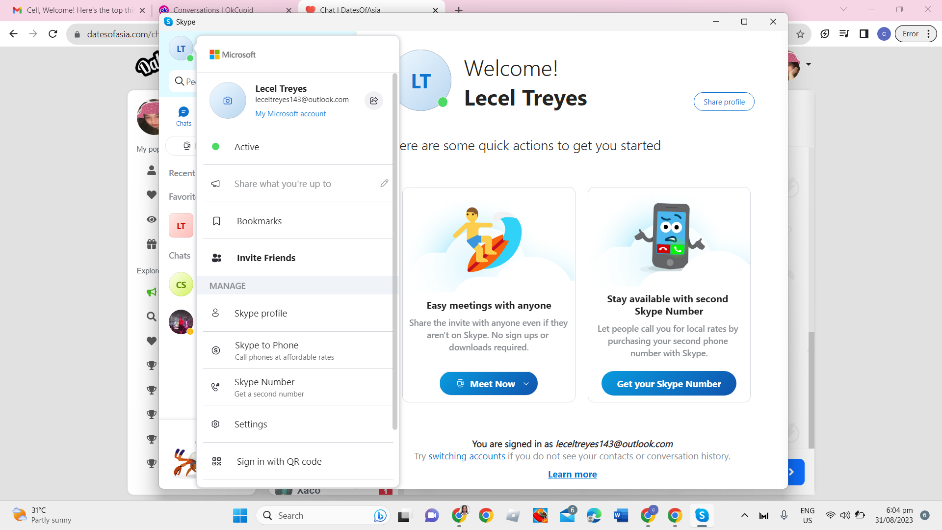
Task: Click the profile menu scrollbar
Action: click(395, 251)
